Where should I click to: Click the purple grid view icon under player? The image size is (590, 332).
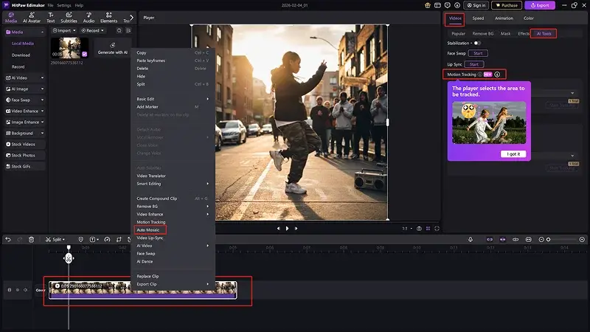(428, 229)
